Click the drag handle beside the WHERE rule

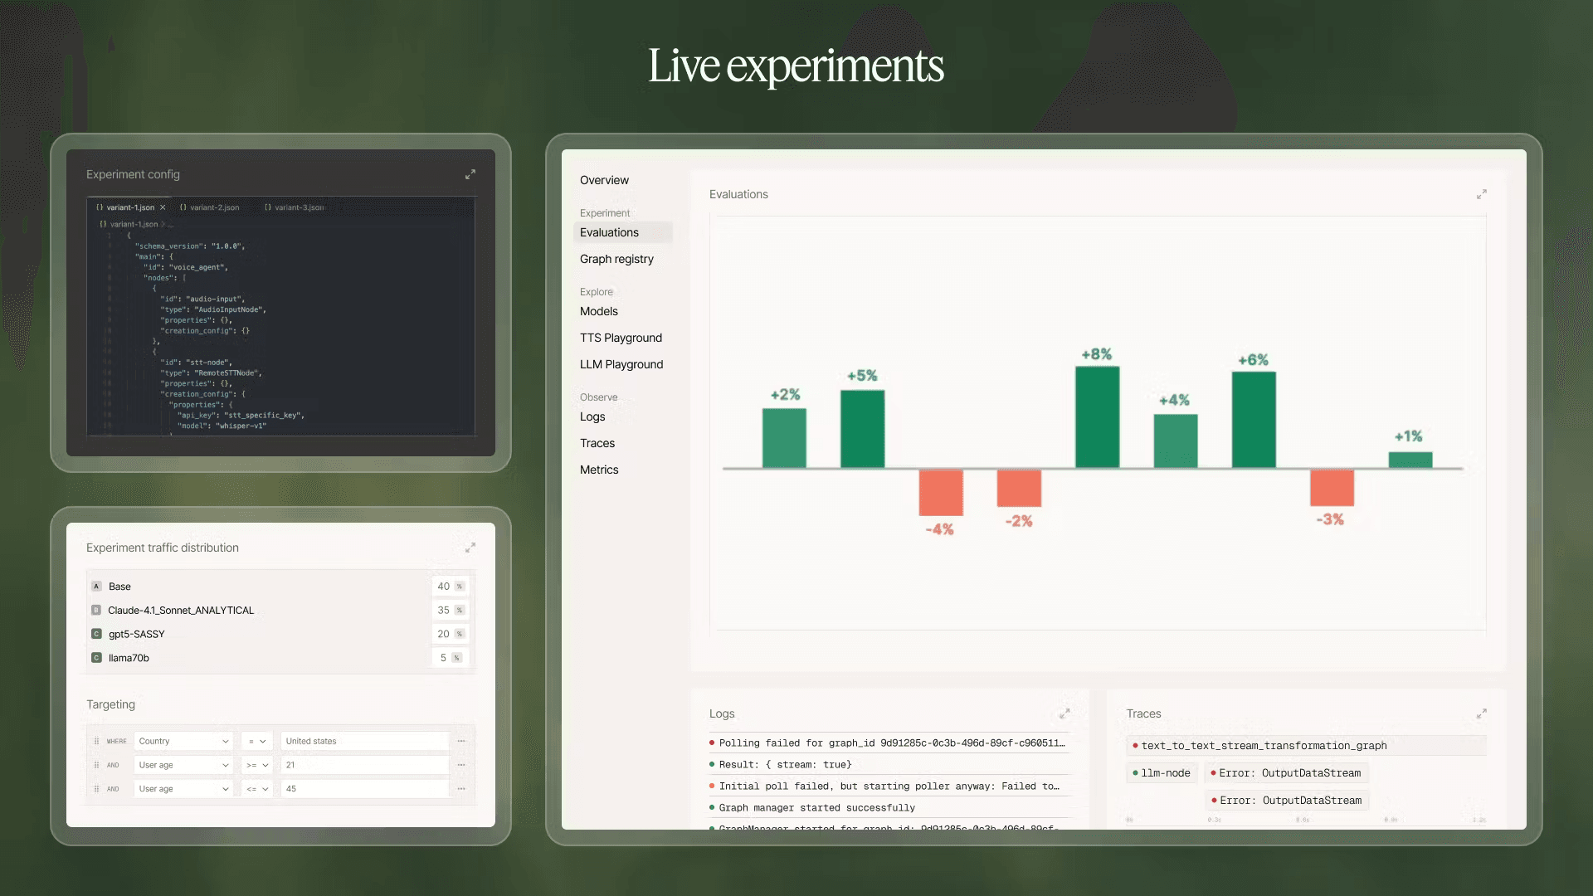tap(97, 741)
